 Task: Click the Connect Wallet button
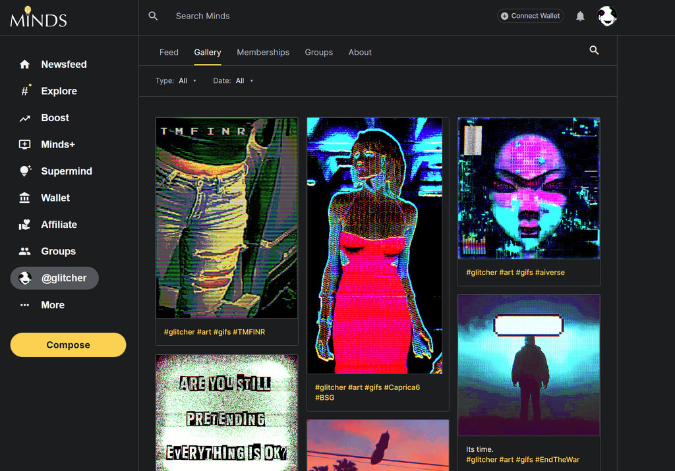click(530, 16)
